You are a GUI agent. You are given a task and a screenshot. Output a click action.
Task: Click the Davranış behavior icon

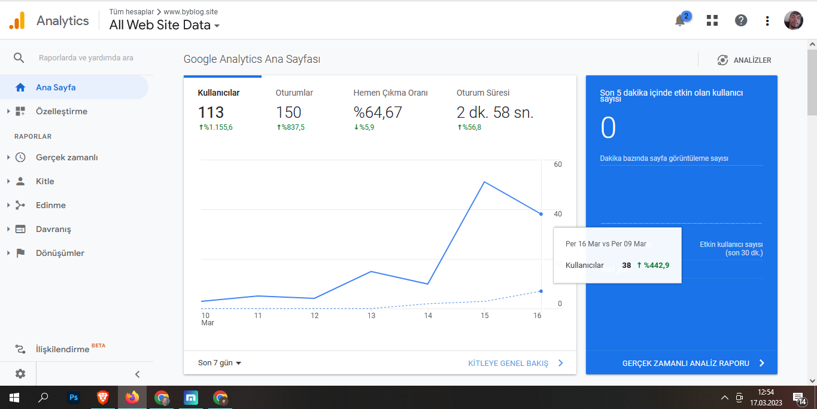(x=20, y=229)
